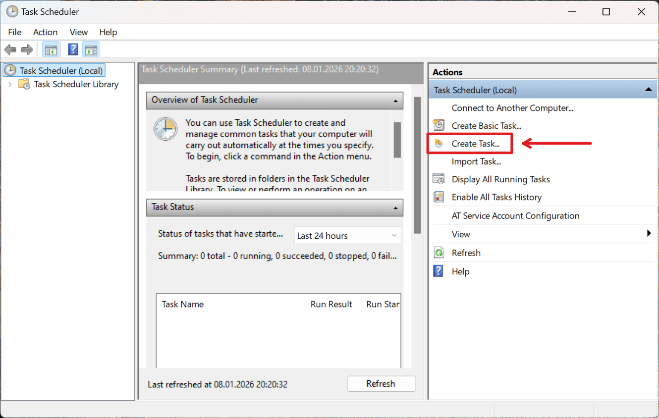Click the back navigation arrow icon
659x418 pixels.
[10, 49]
